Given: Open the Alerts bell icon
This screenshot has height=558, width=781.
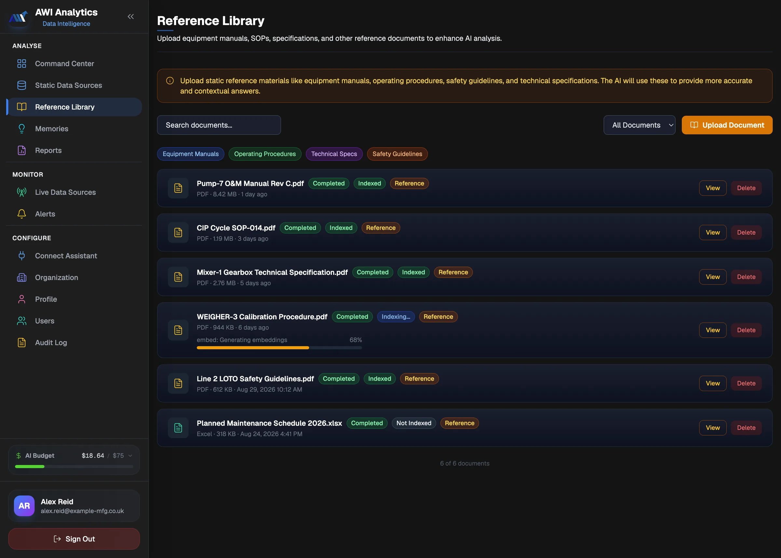Looking at the screenshot, I should [21, 214].
